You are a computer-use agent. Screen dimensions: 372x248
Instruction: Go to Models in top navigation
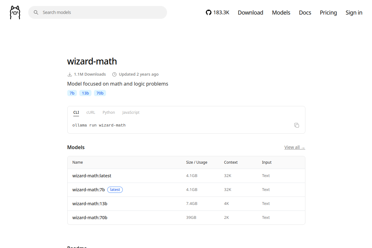coord(281,12)
